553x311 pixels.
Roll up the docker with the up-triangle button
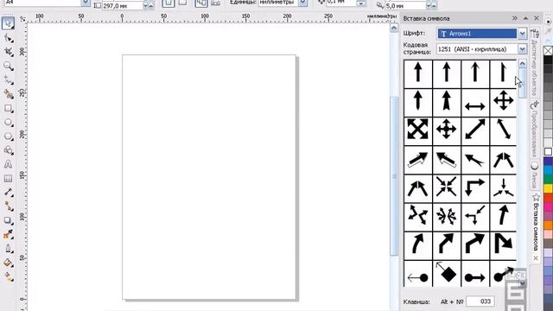point(525,18)
